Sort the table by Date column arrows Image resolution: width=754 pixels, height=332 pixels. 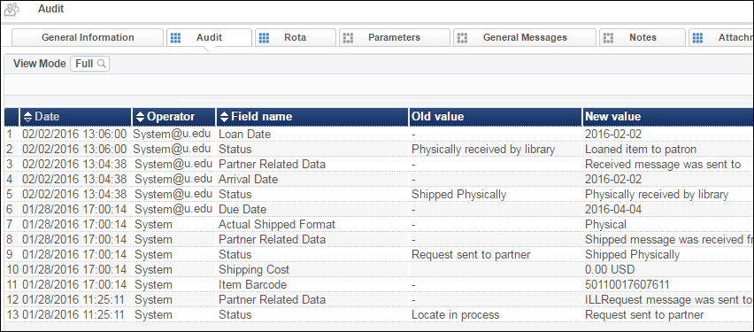(x=28, y=117)
